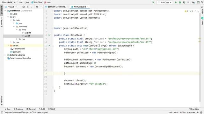This screenshot has height=114, width=204.
Task: Run MainClass with green play button
Action: 176,2
